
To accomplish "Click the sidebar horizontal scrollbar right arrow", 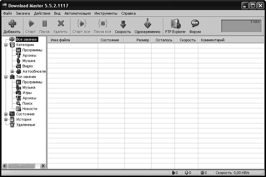I will coord(43,166).
